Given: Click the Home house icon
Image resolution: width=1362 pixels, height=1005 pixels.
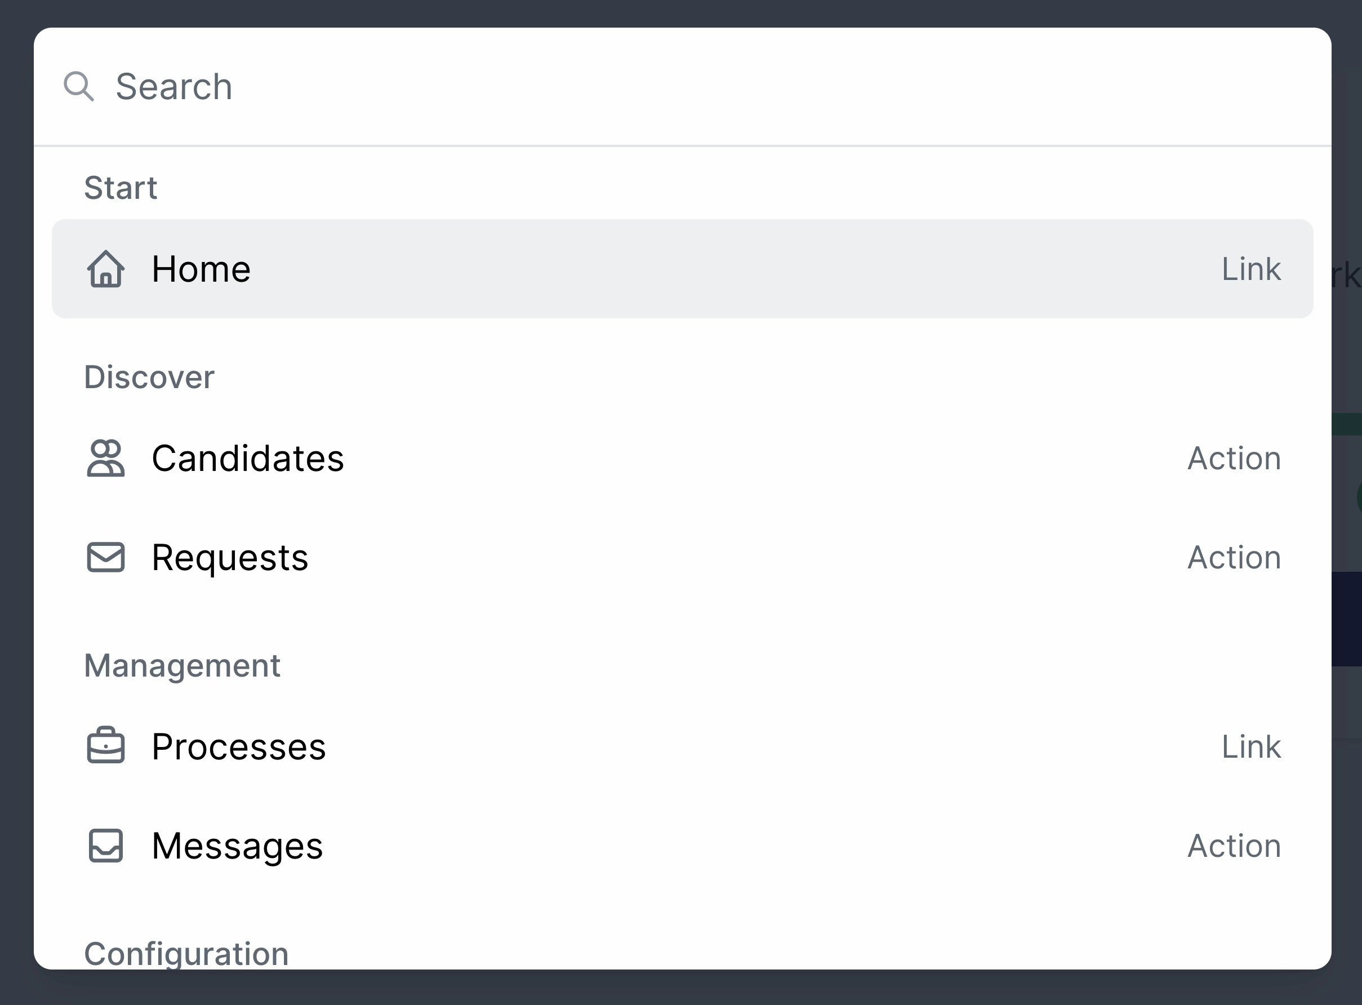Looking at the screenshot, I should (106, 268).
